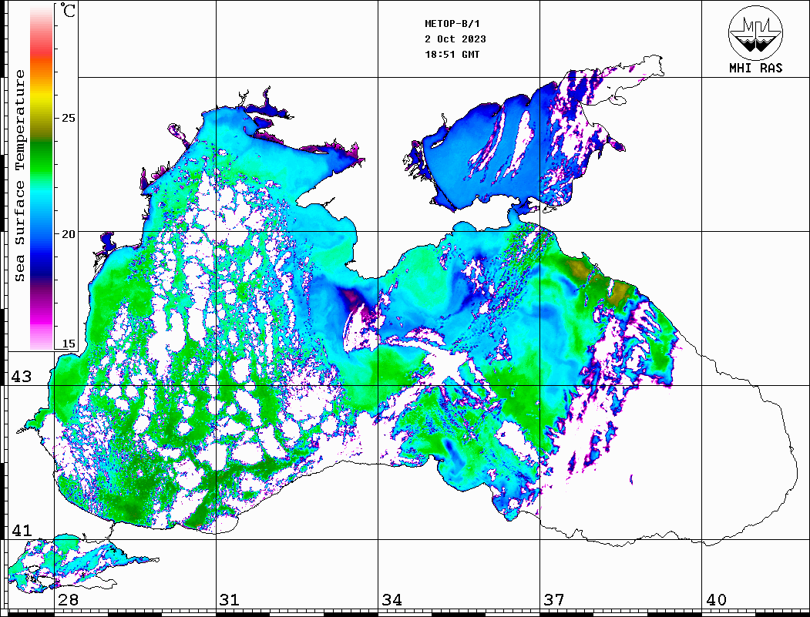Click longitude label '28'
Viewport: 810px width, 617px height.
pos(68,599)
